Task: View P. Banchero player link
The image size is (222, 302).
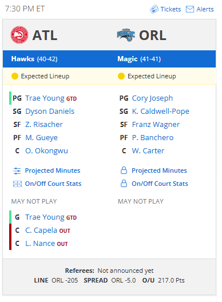Action: (153, 137)
